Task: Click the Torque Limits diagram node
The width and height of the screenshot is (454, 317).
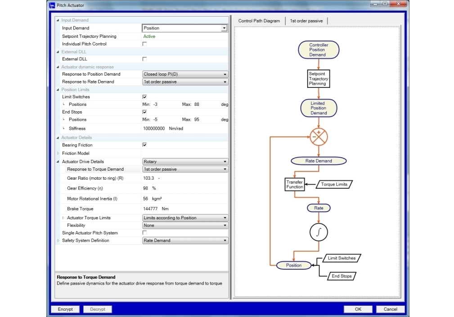Action: tap(334, 184)
